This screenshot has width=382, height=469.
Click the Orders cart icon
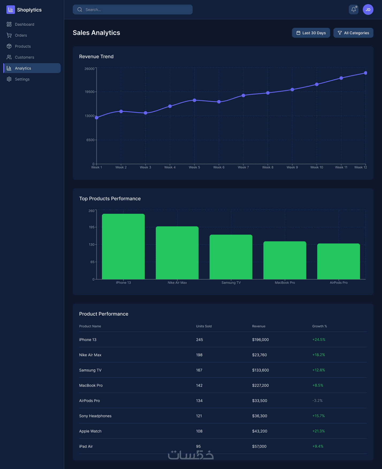click(9, 35)
